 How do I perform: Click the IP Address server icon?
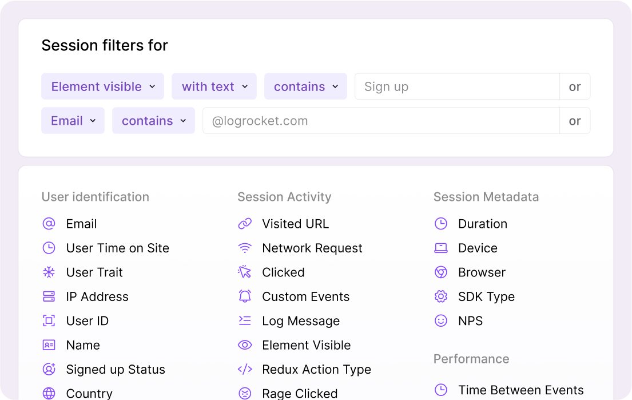pos(49,296)
